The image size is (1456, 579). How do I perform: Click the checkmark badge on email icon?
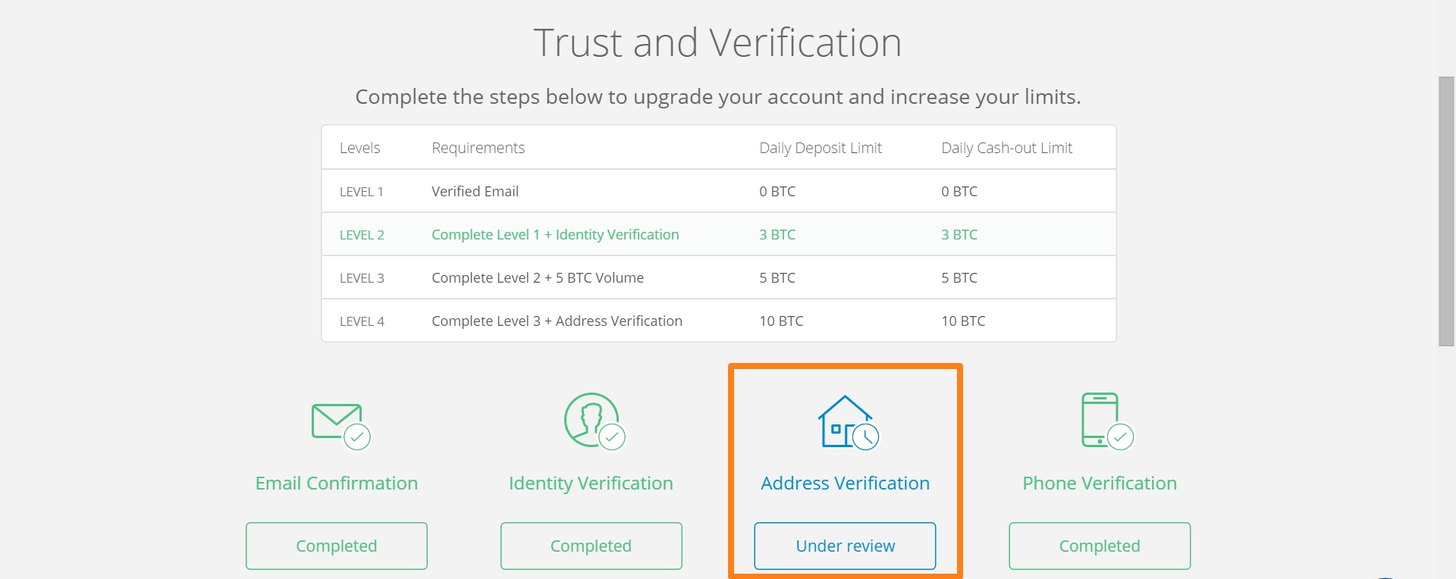pos(357,437)
